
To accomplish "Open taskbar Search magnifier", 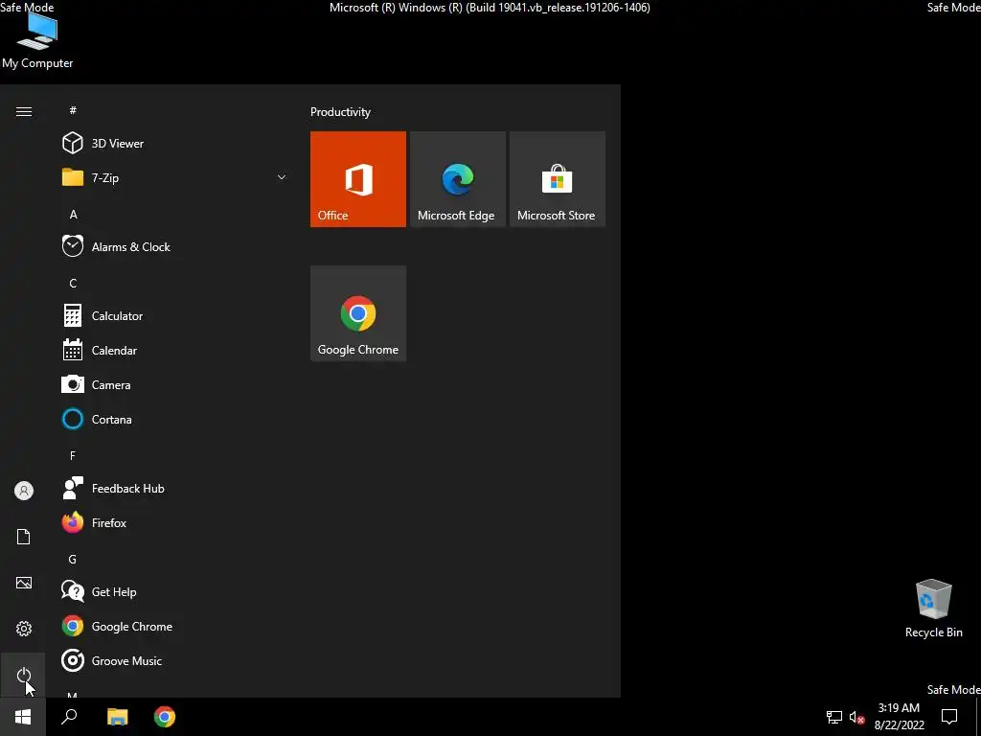I will [x=69, y=717].
